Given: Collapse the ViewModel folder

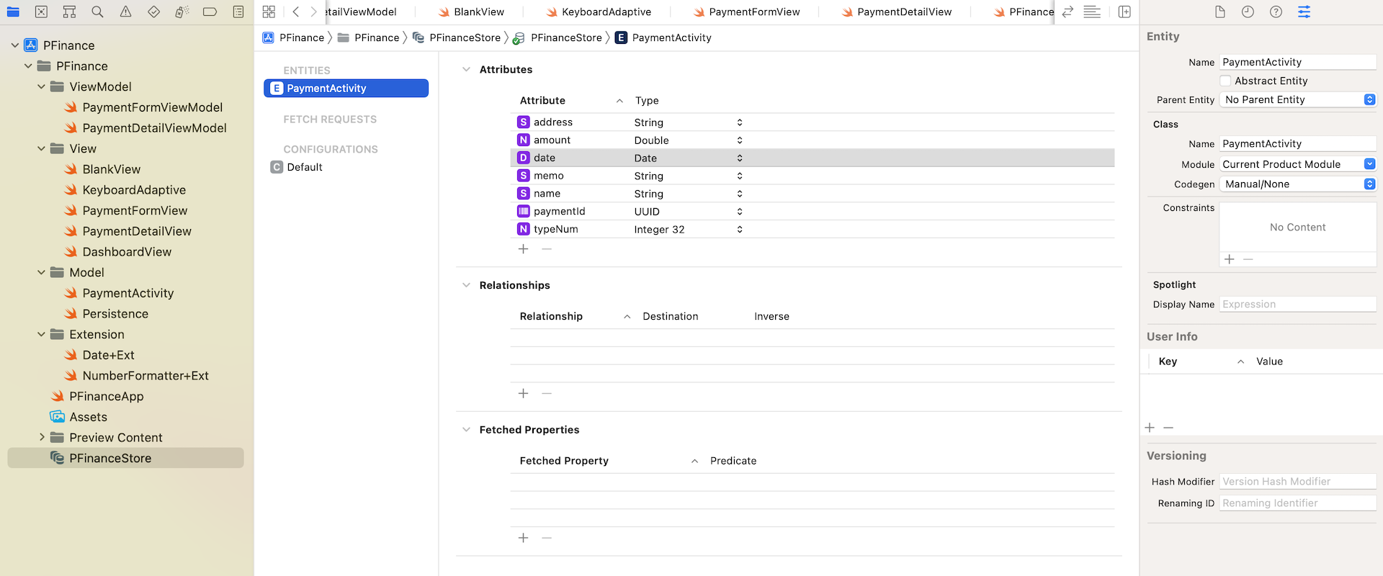Looking at the screenshot, I should pyautogui.click(x=41, y=86).
